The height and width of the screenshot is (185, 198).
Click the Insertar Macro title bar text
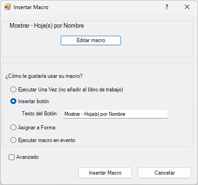coord(31,7)
